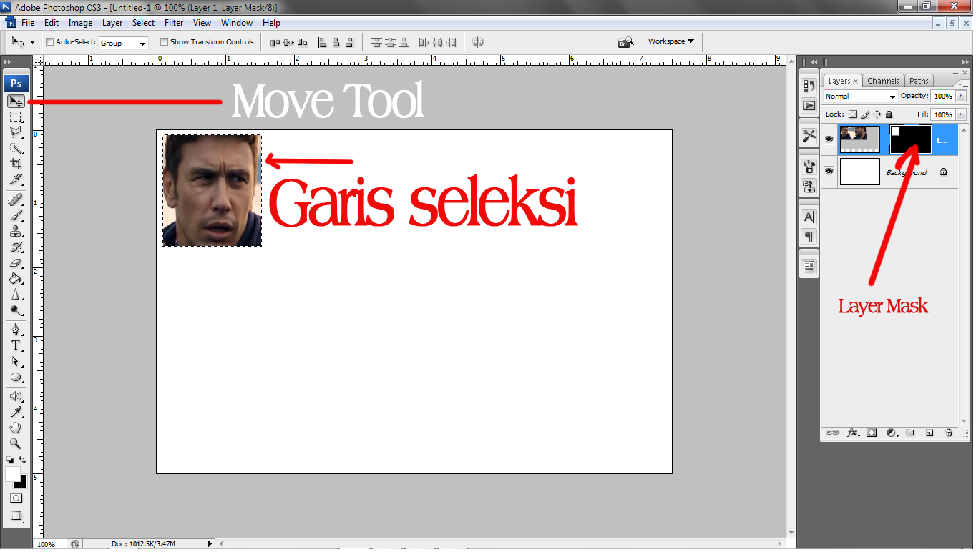Open the Layer Comps dock icon
Screen dimensions: 976x552
(809, 267)
